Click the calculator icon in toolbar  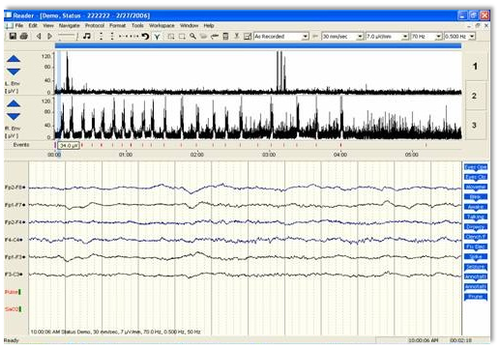coord(225,37)
